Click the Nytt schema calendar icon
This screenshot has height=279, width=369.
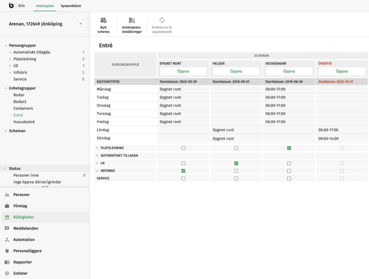point(103,21)
